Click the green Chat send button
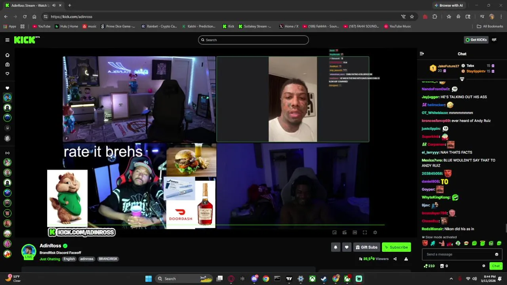Viewport: 507px width, 285px height. coord(496,266)
